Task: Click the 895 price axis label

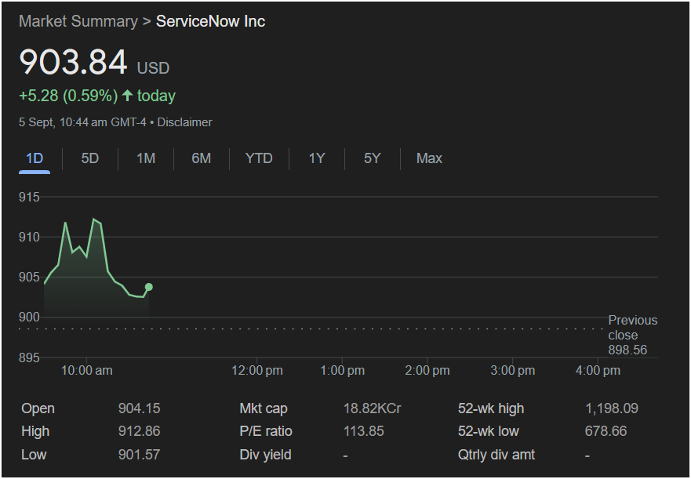Action: click(x=29, y=357)
